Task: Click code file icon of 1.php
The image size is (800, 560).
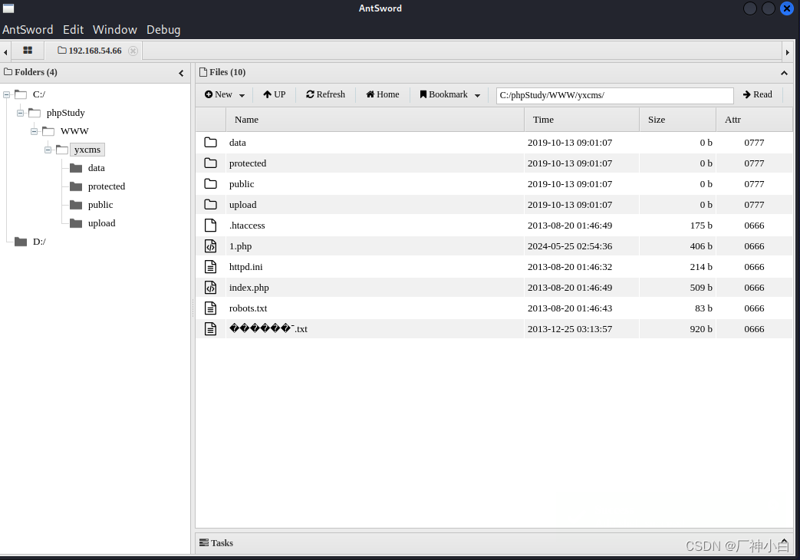Action: coord(211,246)
